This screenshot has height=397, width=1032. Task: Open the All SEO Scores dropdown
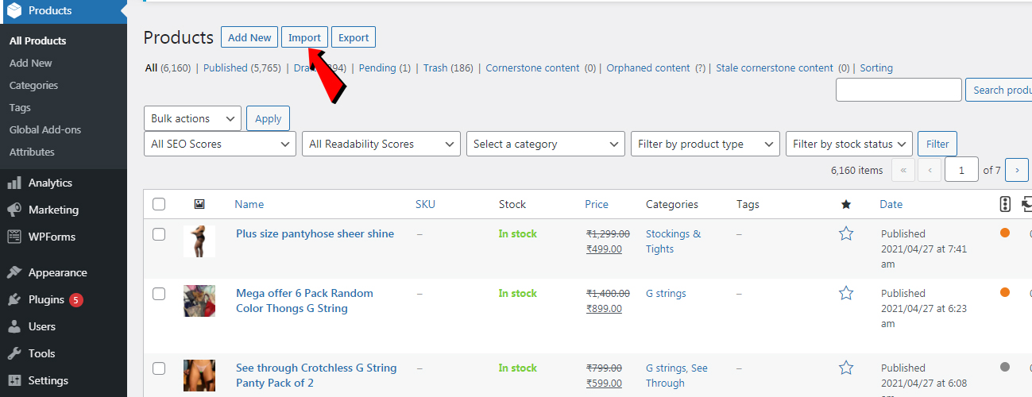pos(220,144)
